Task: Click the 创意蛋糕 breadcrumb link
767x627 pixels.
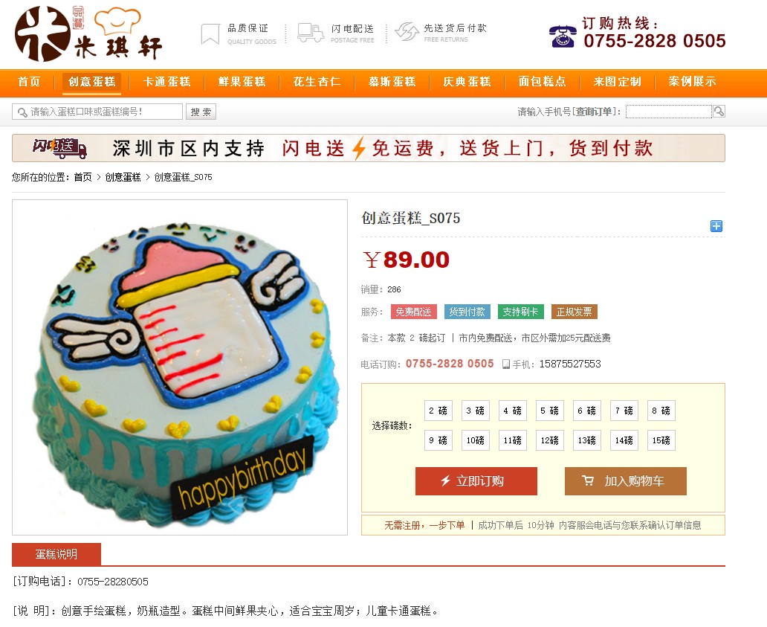Action: 123,177
